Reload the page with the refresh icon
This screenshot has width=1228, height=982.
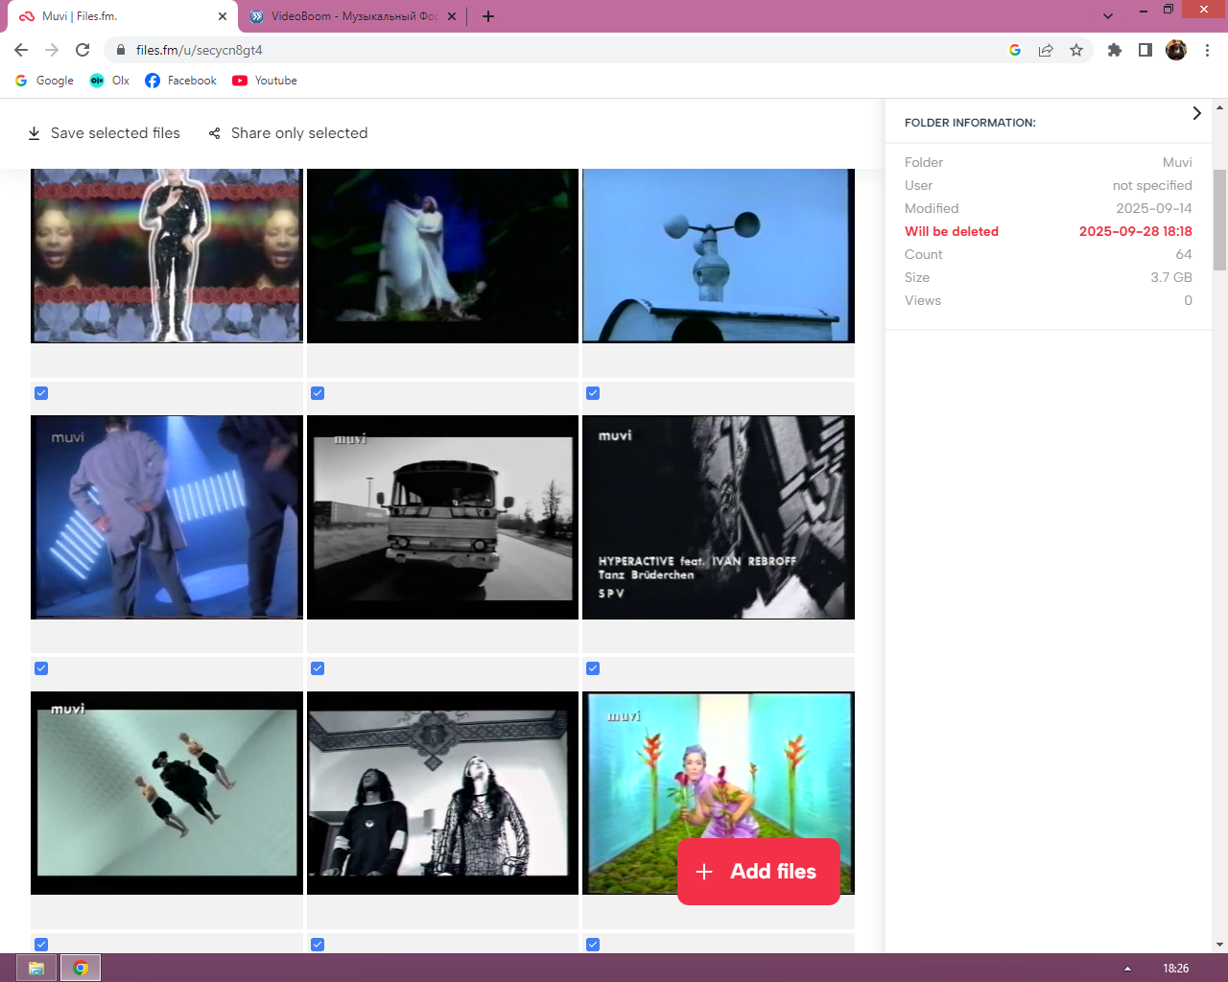click(x=83, y=50)
